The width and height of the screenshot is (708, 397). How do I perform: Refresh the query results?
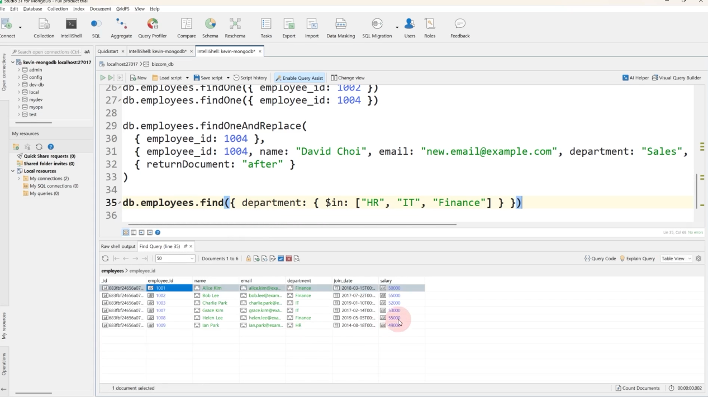point(105,259)
